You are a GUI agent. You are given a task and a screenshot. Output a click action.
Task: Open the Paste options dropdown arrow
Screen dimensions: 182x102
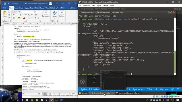coord(5,18)
